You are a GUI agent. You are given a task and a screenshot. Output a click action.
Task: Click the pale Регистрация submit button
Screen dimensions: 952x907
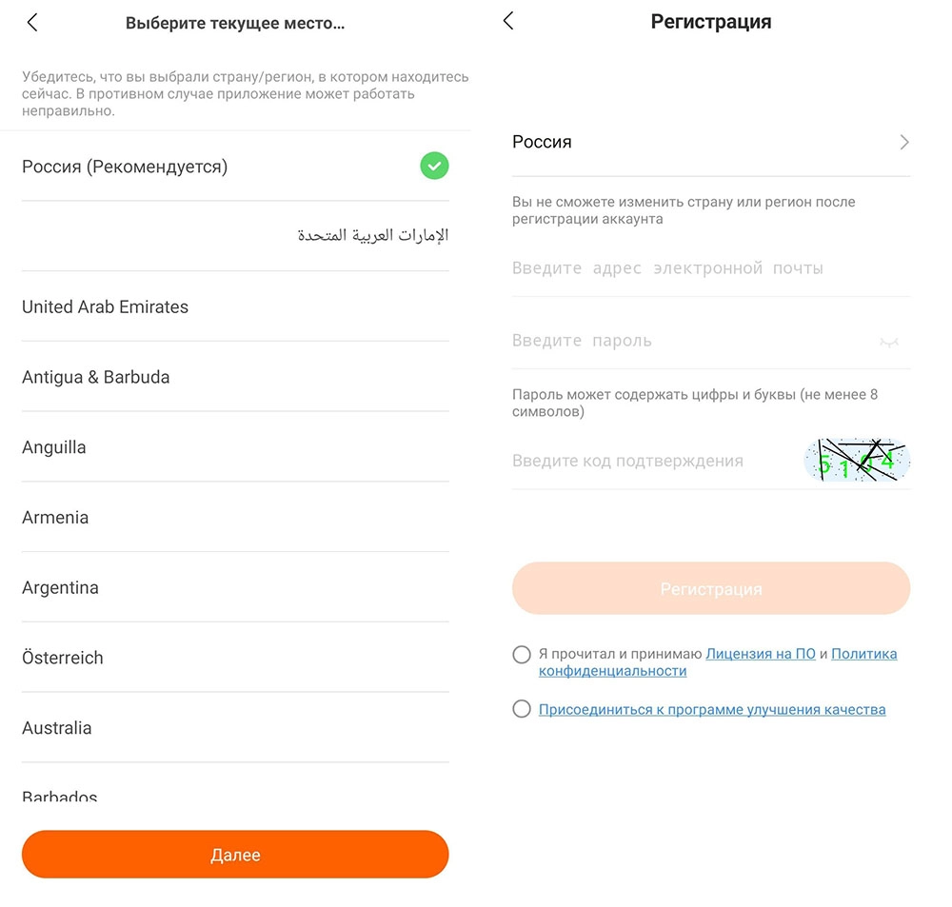pyautogui.click(x=711, y=588)
